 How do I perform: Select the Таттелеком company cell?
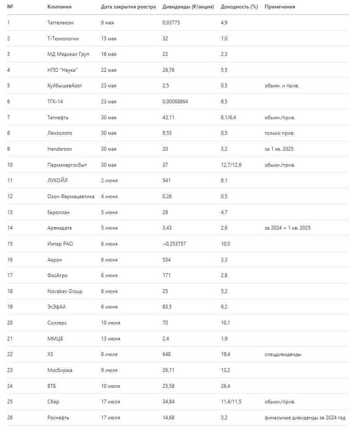click(61, 23)
